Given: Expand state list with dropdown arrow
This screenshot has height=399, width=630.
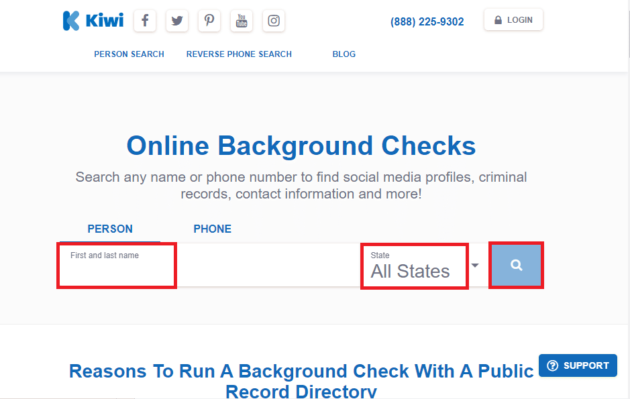Looking at the screenshot, I should [475, 266].
